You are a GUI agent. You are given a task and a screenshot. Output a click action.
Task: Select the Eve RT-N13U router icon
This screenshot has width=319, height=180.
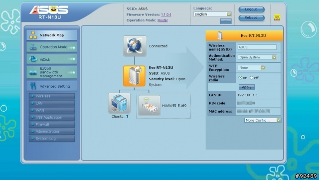pyautogui.click(x=134, y=76)
